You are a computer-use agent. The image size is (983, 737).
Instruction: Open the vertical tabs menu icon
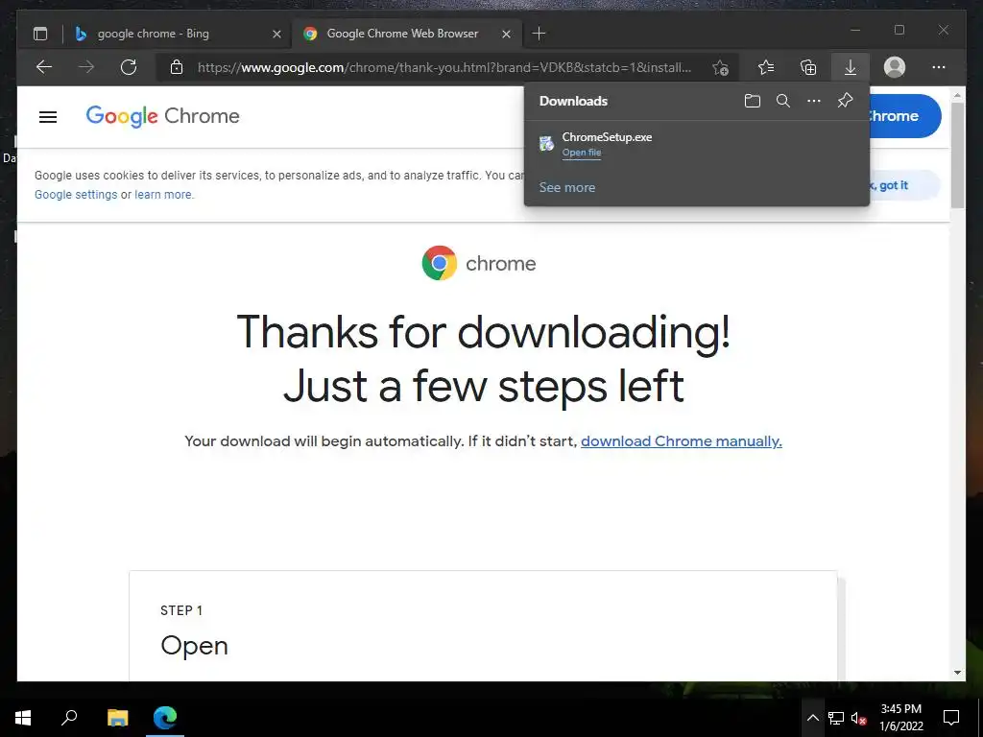coord(40,34)
